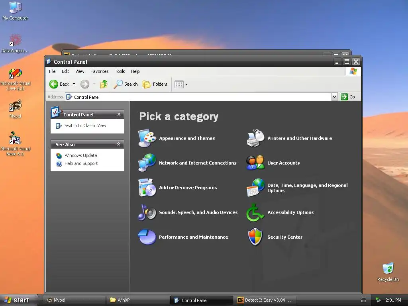Open the Back button history dropdown arrow
This screenshot has width=408, height=306.
pos(74,84)
